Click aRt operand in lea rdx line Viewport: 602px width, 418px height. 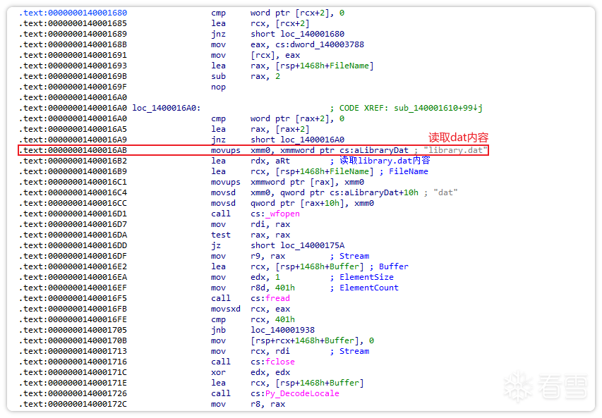tap(282, 161)
